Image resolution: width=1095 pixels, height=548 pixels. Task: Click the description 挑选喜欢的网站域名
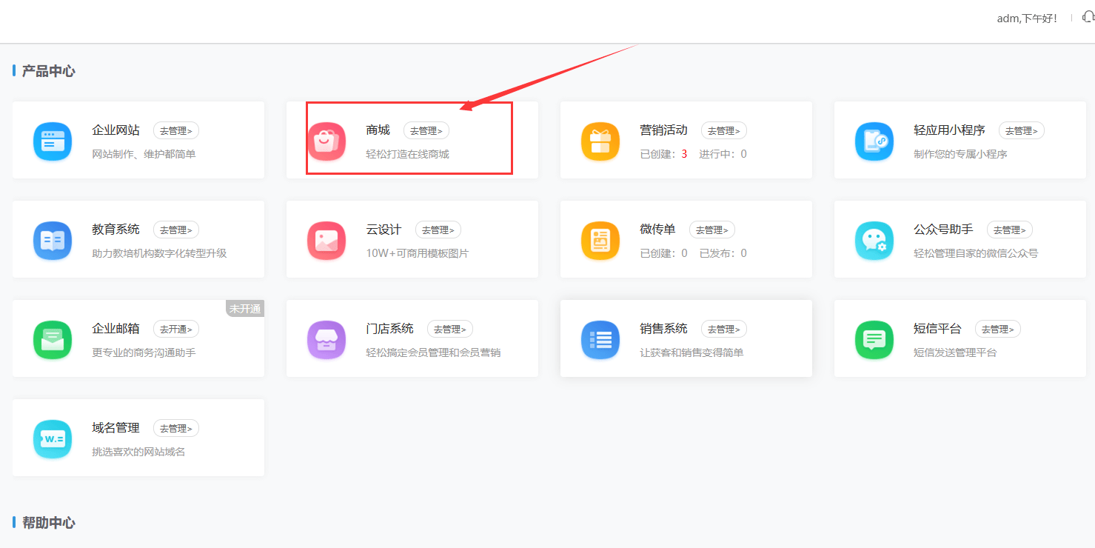(138, 452)
